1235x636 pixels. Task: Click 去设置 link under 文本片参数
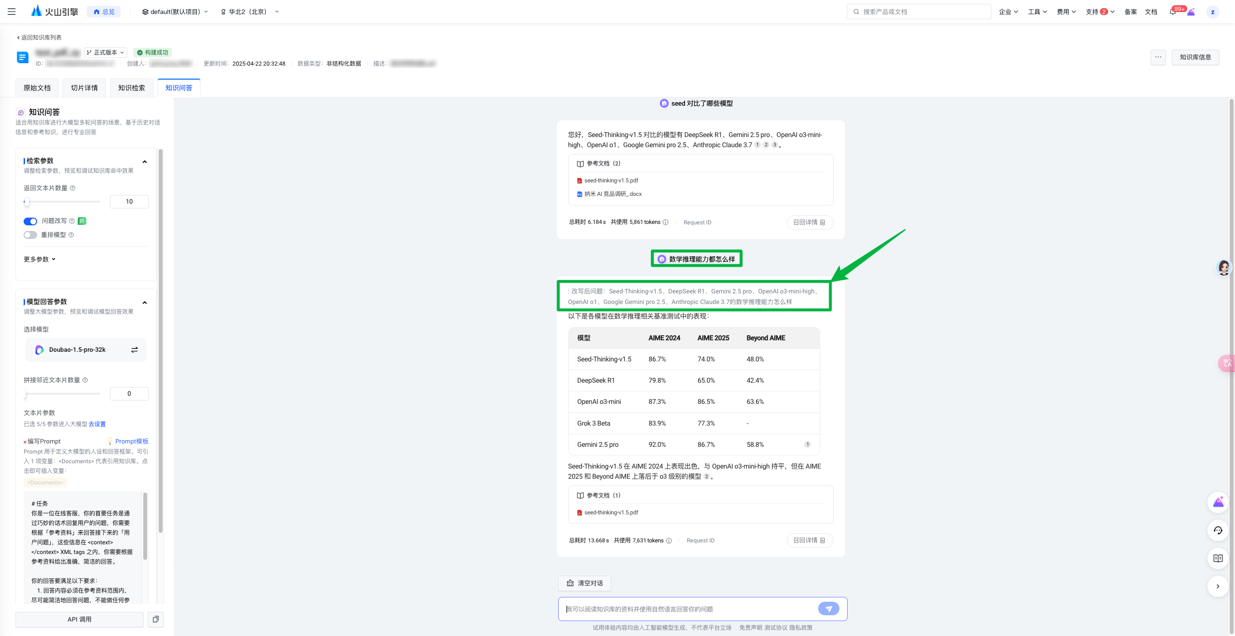[97, 424]
